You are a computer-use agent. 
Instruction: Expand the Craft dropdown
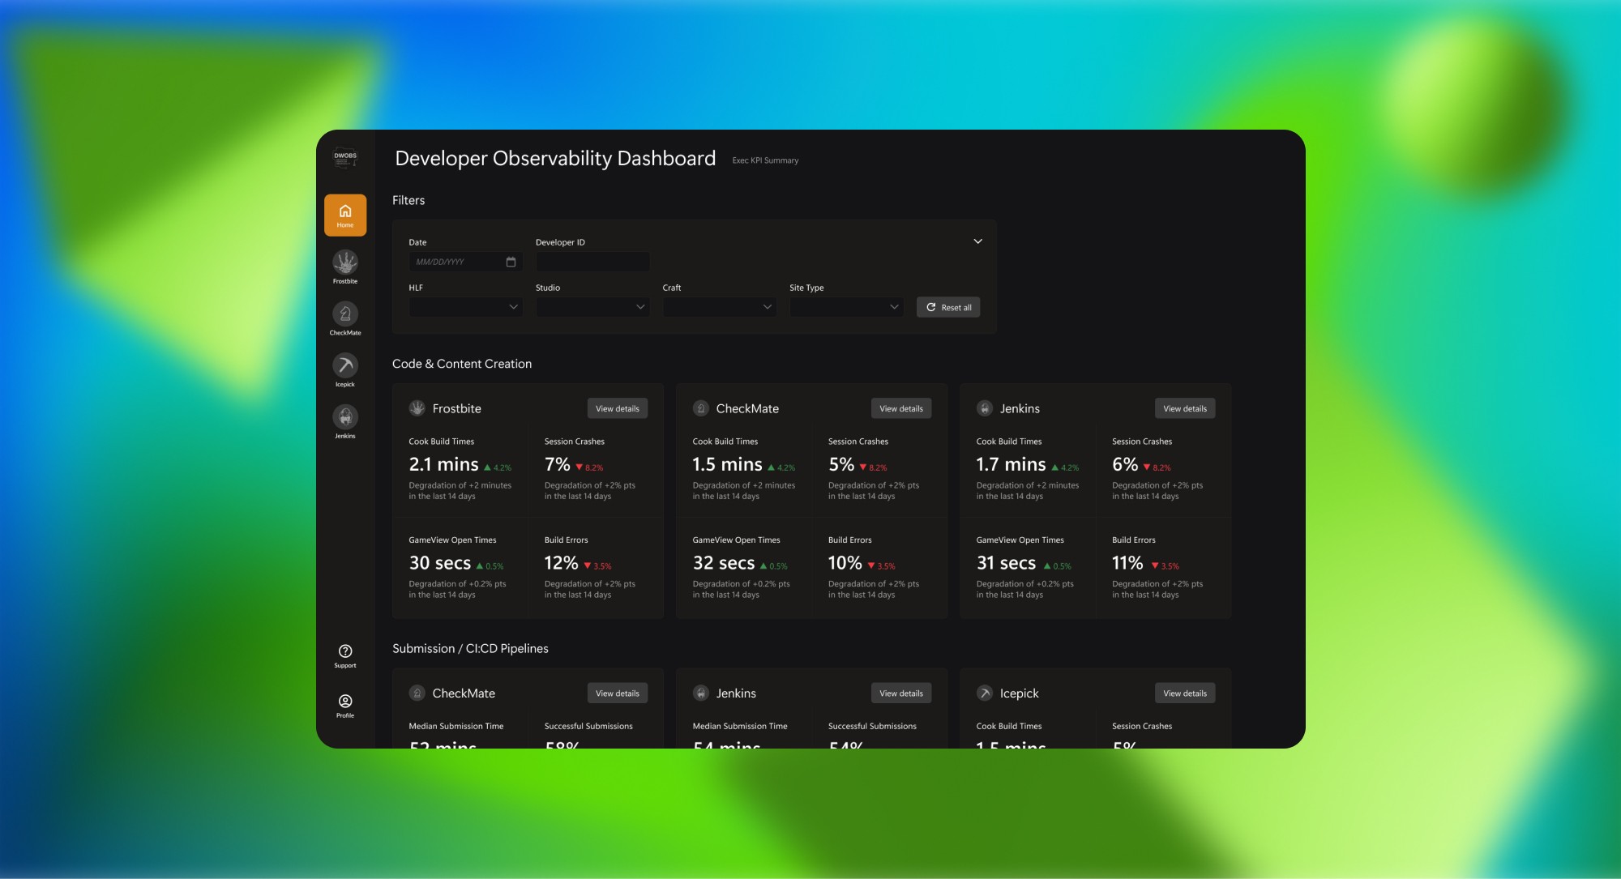(x=719, y=307)
